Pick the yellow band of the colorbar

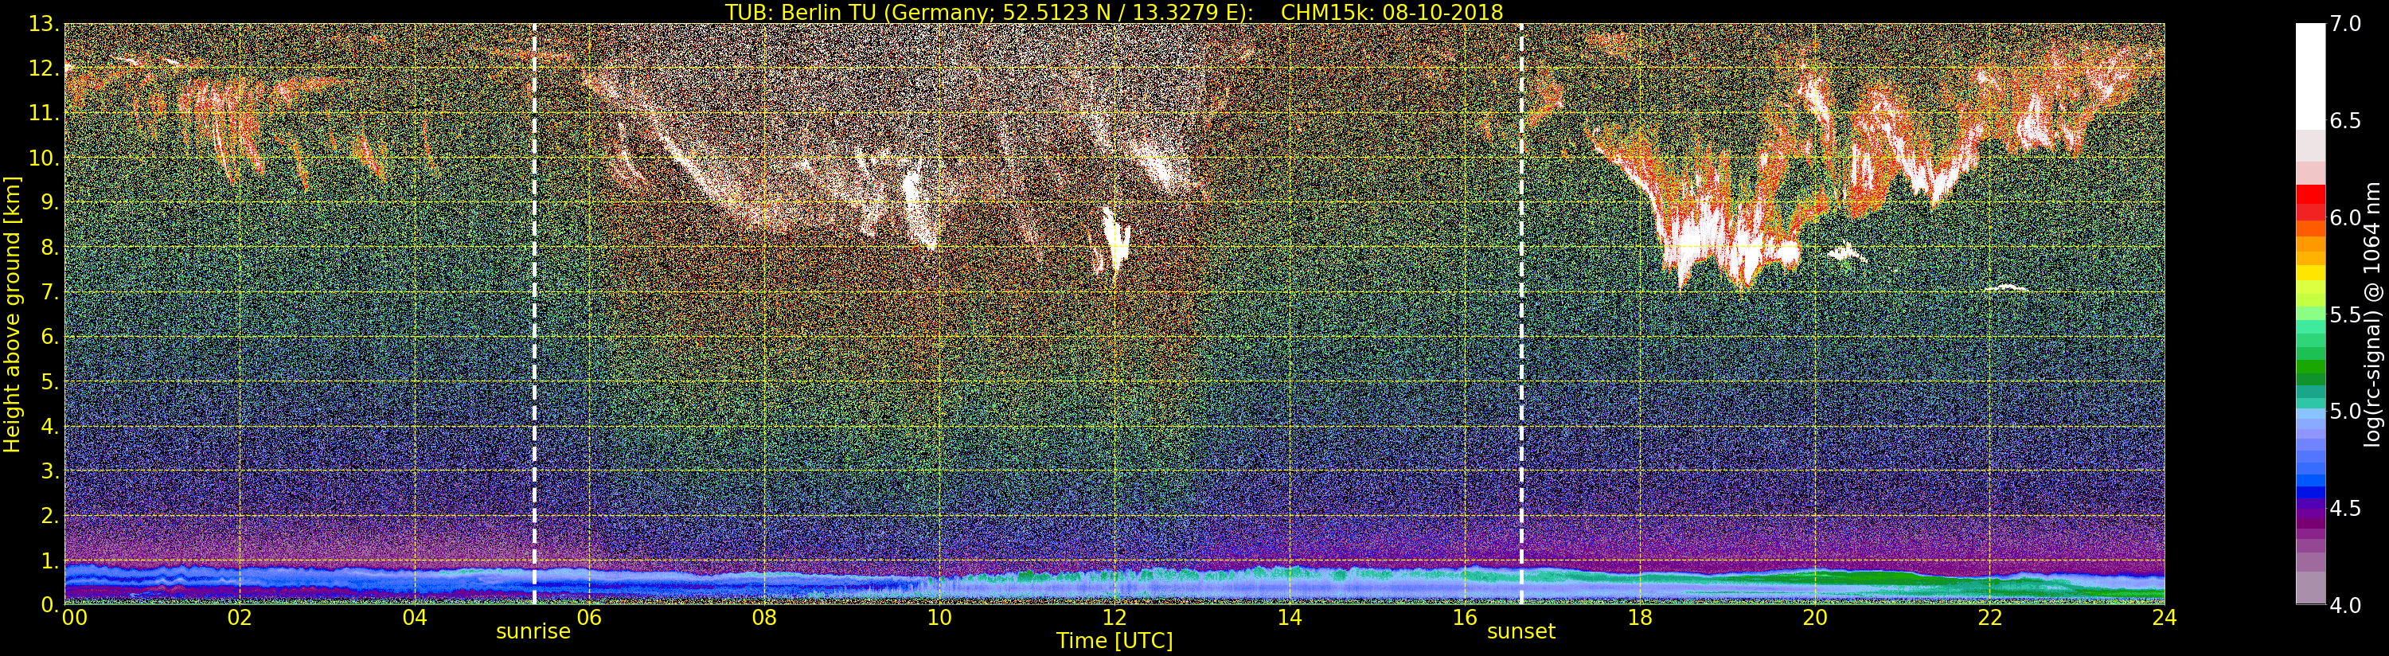coord(2310,271)
